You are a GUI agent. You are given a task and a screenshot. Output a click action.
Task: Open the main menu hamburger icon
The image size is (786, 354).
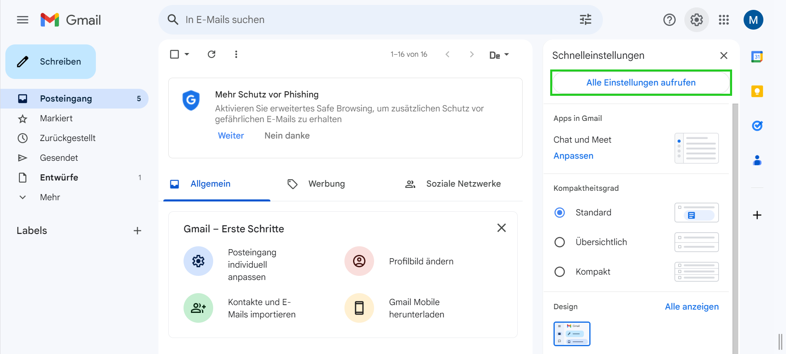(x=23, y=20)
